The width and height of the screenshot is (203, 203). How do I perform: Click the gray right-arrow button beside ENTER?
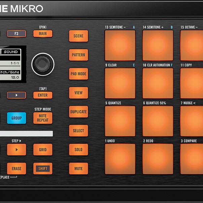(x=16, y=95)
